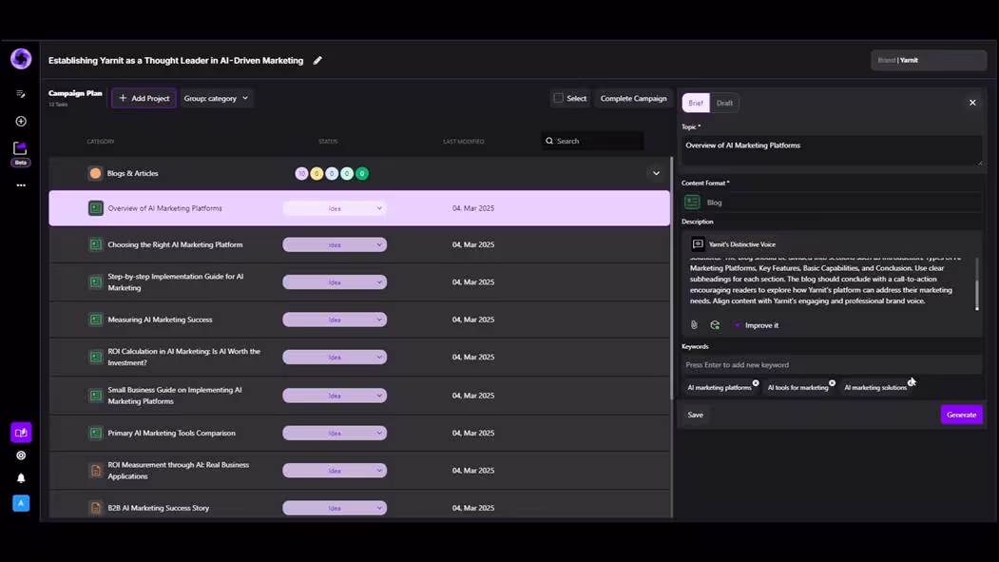Open status dropdown for Small Business Guide row
999x562 pixels.
335,396
